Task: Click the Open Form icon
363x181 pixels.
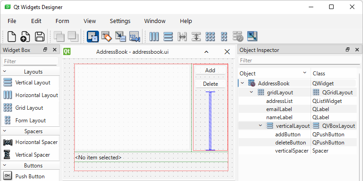Action: (25, 37)
